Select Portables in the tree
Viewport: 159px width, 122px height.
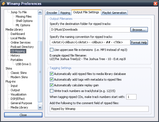[17, 60]
